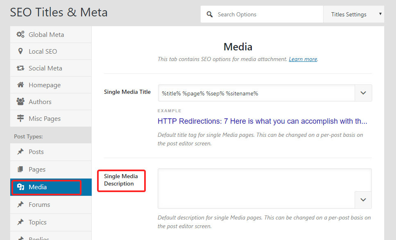Click the Homepage house icon
The width and height of the screenshot is (396, 240).
[20, 85]
